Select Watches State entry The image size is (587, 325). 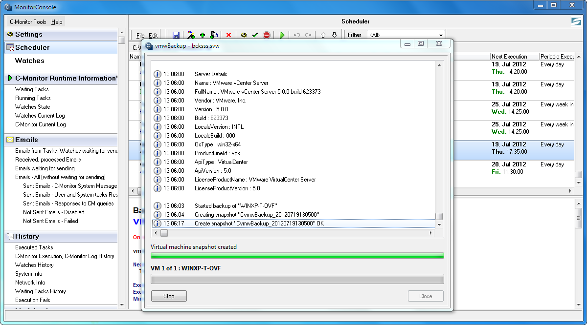pyautogui.click(x=32, y=107)
